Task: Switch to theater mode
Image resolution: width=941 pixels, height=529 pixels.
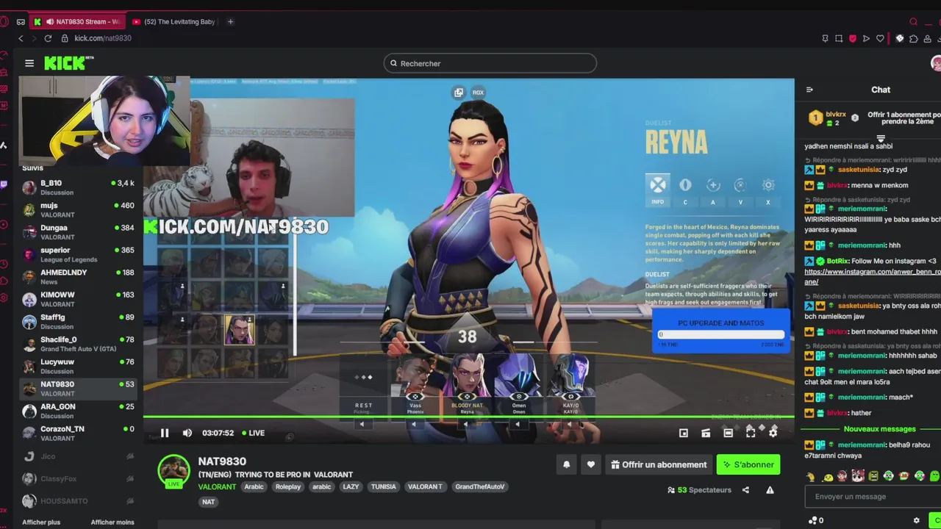Action: (x=728, y=433)
